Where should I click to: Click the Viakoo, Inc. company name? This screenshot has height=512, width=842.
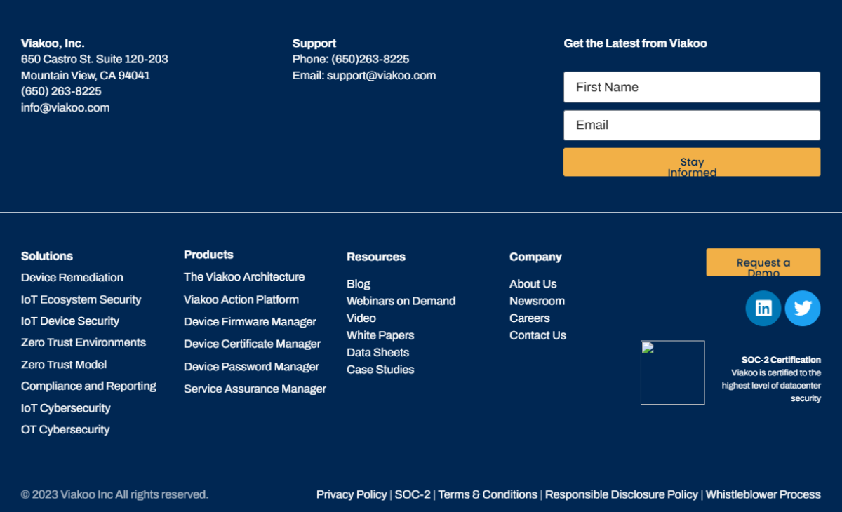point(53,43)
